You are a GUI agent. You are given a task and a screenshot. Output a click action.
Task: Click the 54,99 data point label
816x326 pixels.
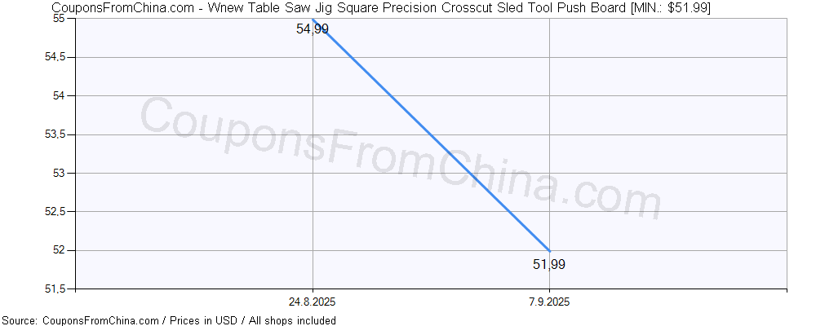click(313, 29)
